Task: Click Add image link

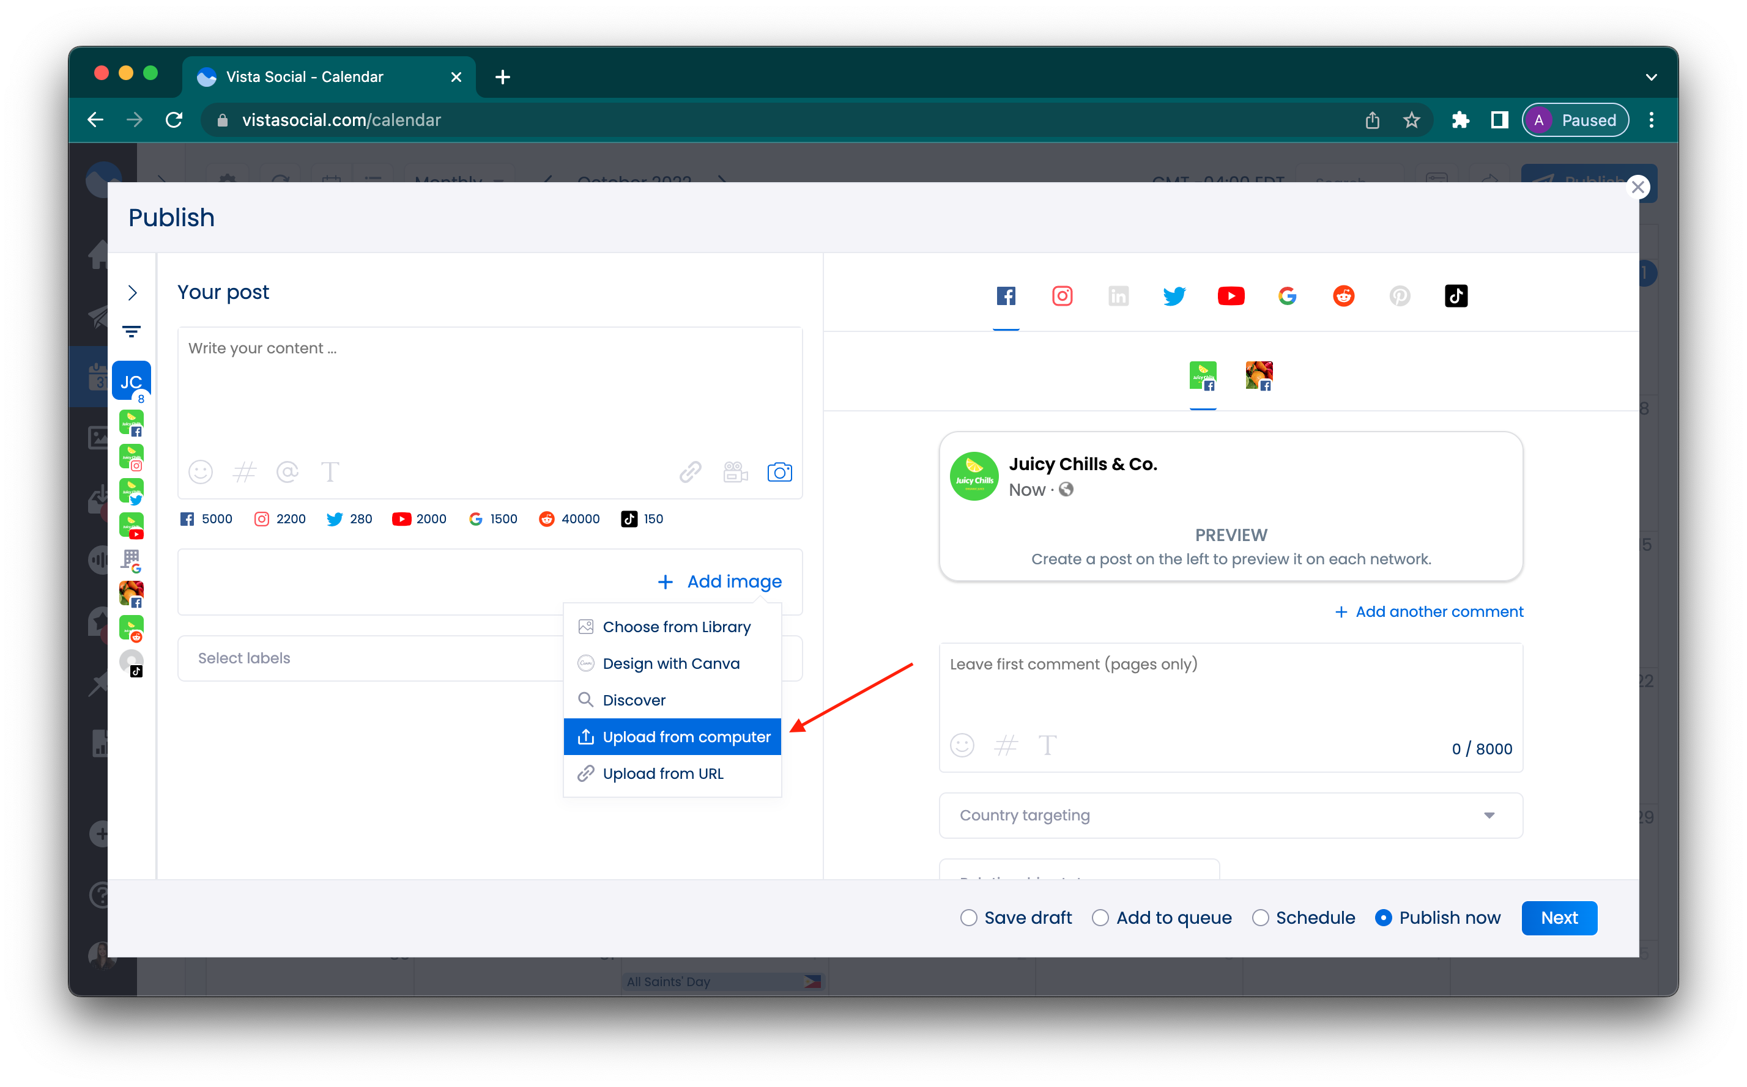Action: (720, 581)
